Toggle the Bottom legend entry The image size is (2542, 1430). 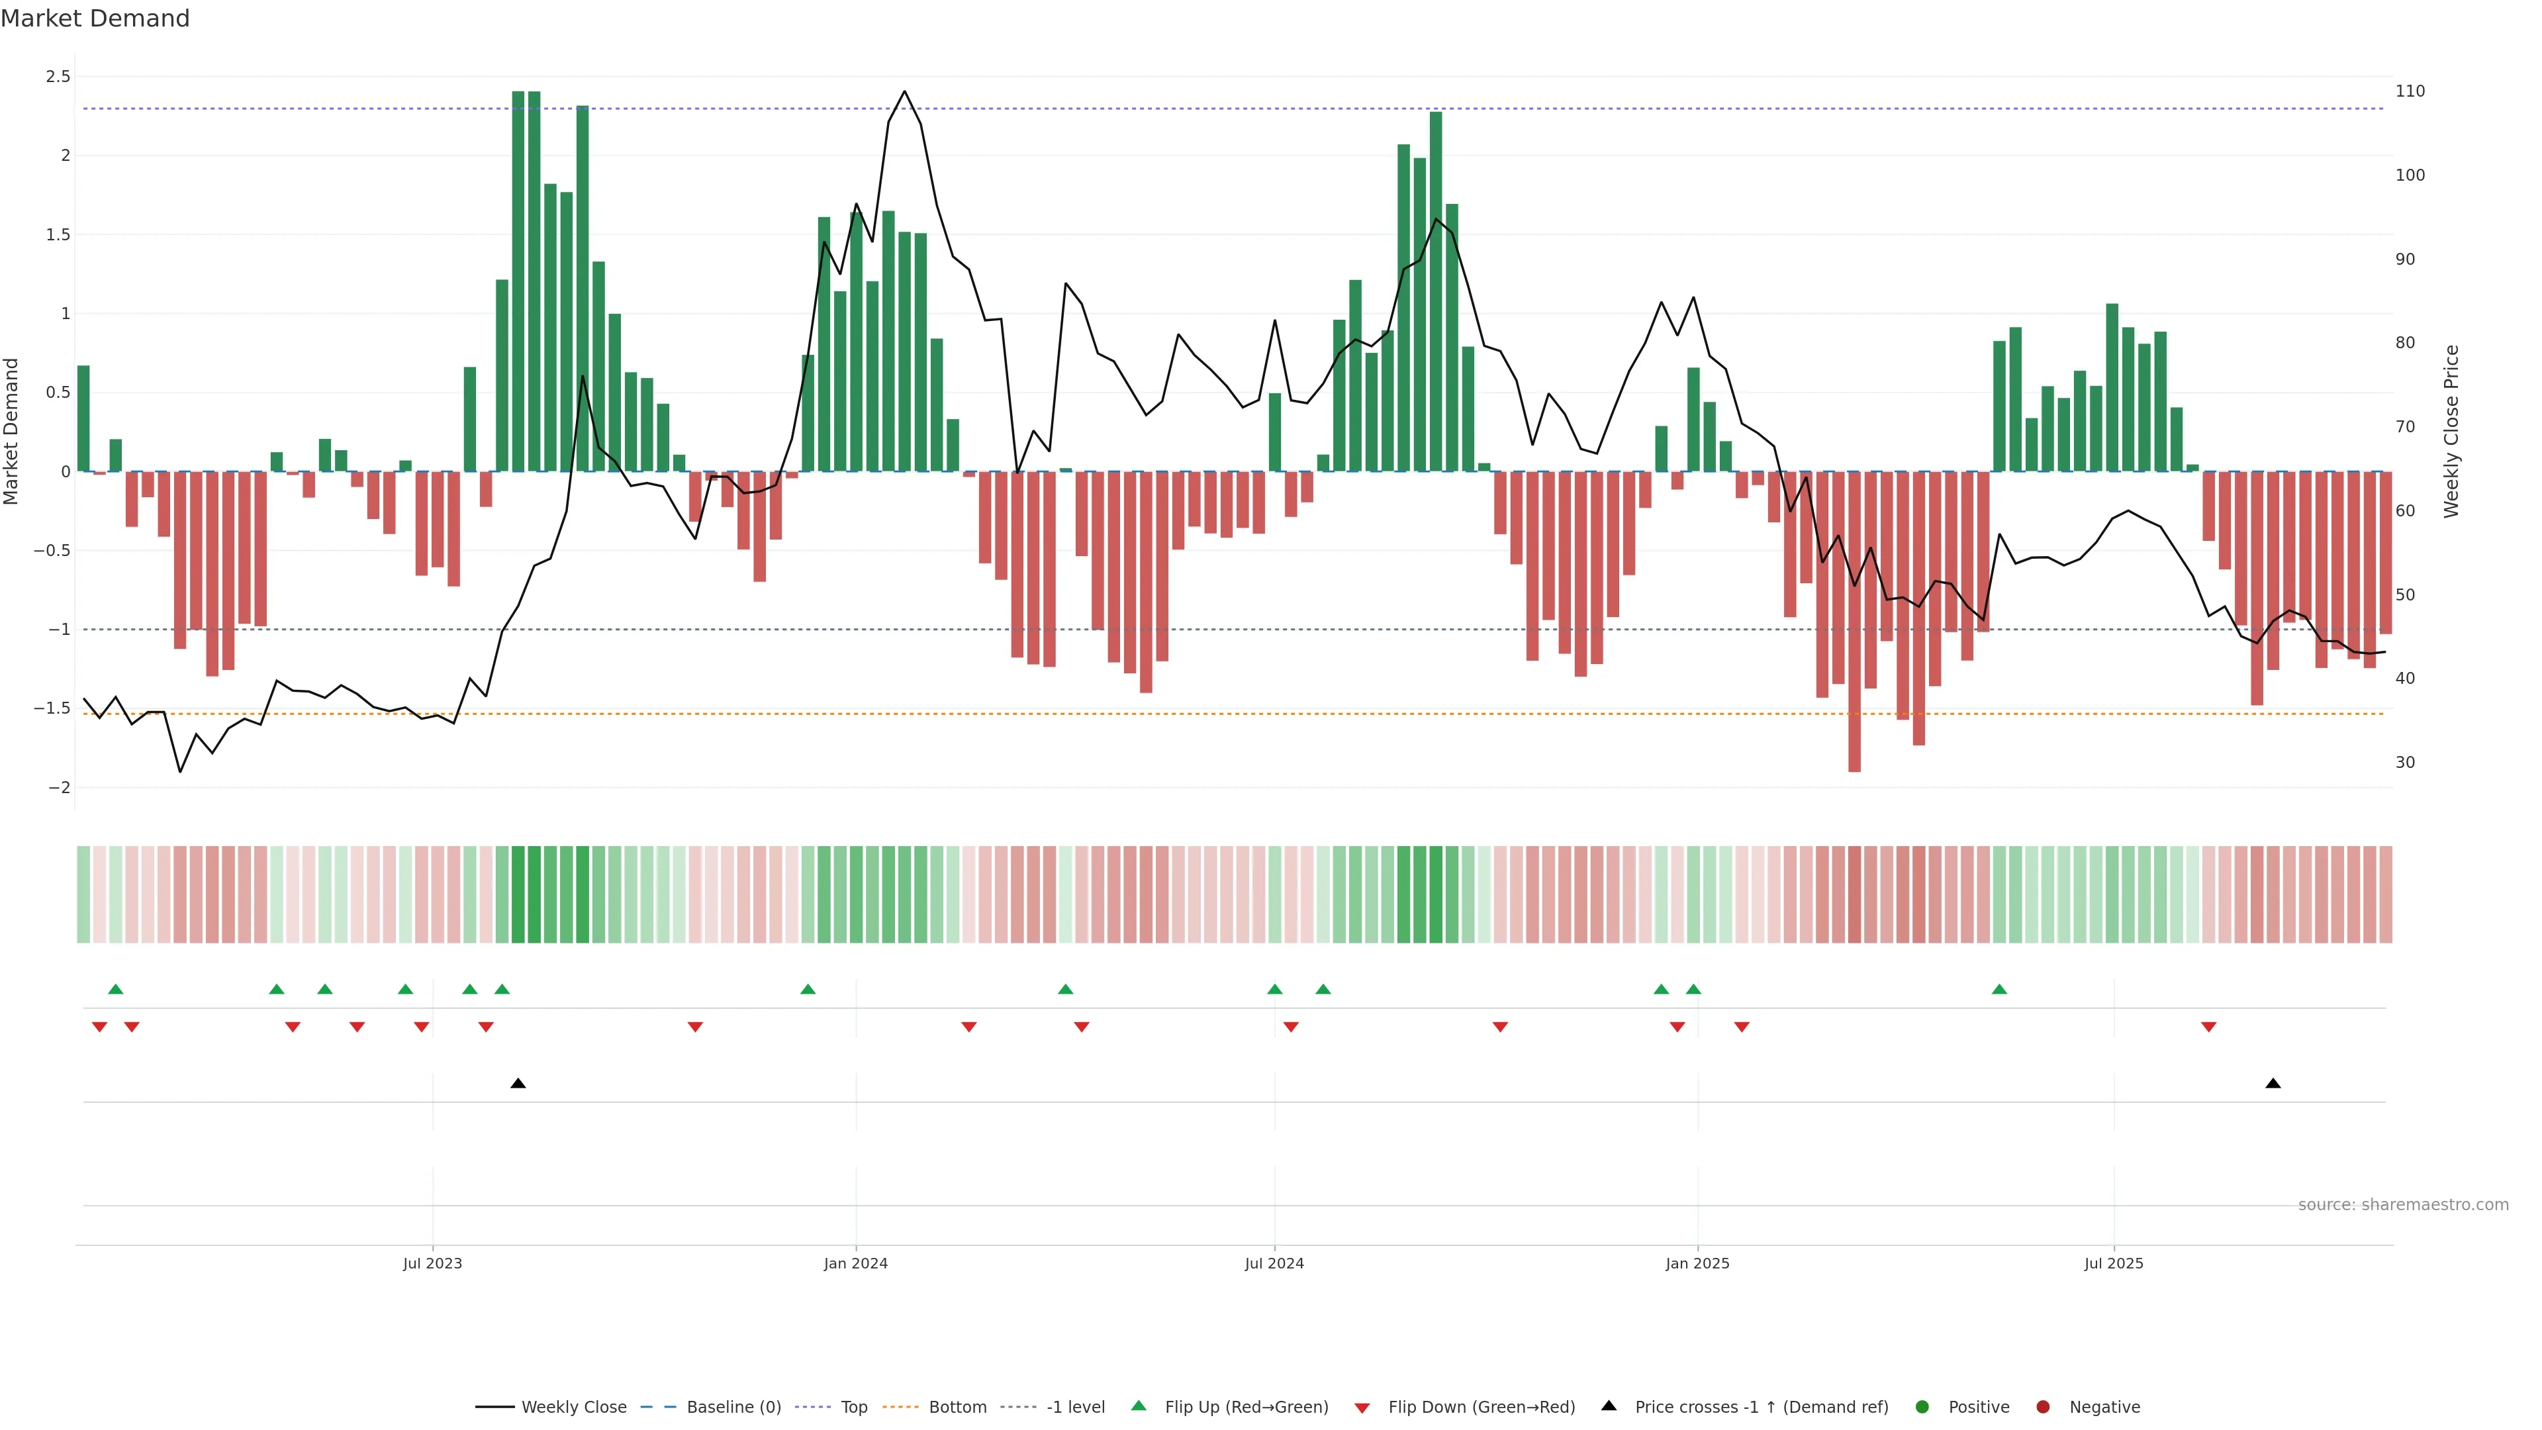(957, 1407)
